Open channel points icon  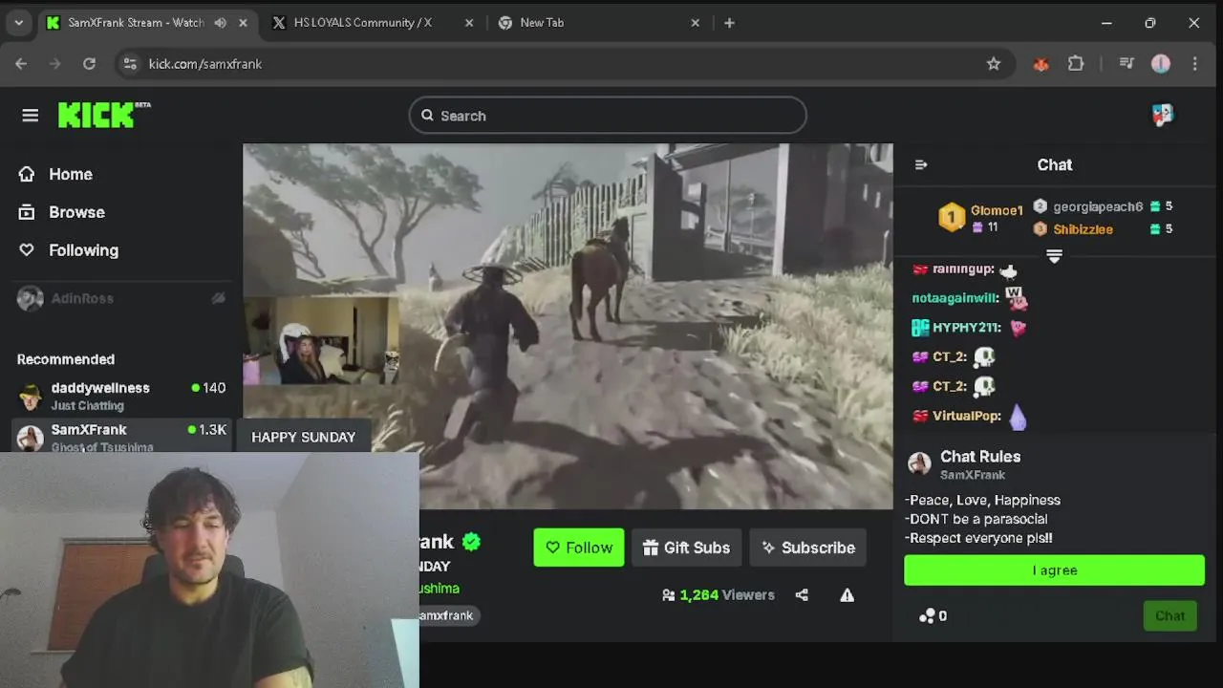(x=927, y=616)
